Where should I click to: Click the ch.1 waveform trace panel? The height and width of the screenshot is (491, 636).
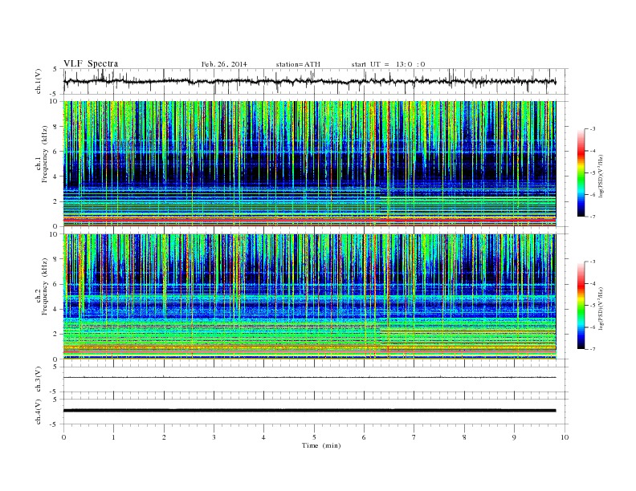click(316, 81)
